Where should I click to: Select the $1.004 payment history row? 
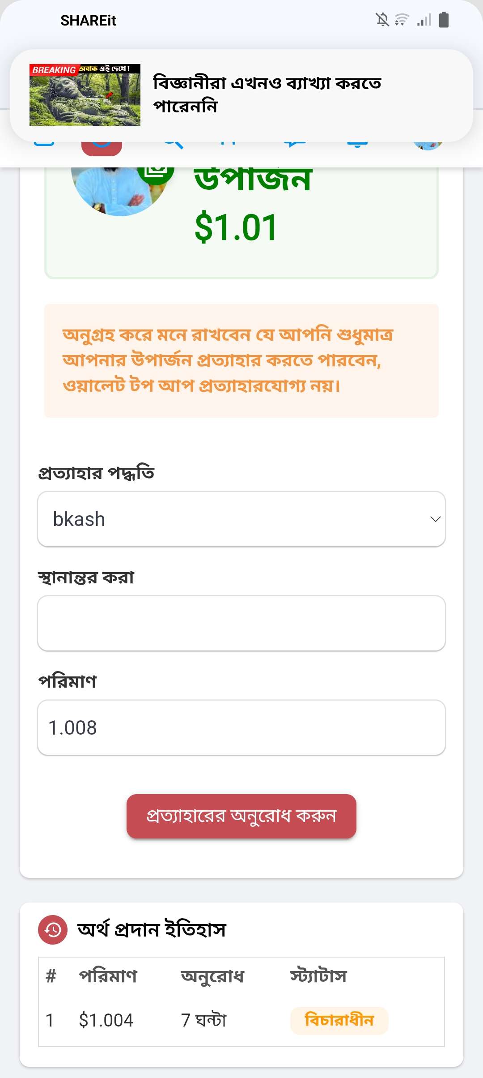point(241,1021)
